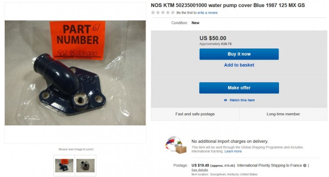Click the Make offer button
This screenshot has height=177, width=329.
[239, 88]
